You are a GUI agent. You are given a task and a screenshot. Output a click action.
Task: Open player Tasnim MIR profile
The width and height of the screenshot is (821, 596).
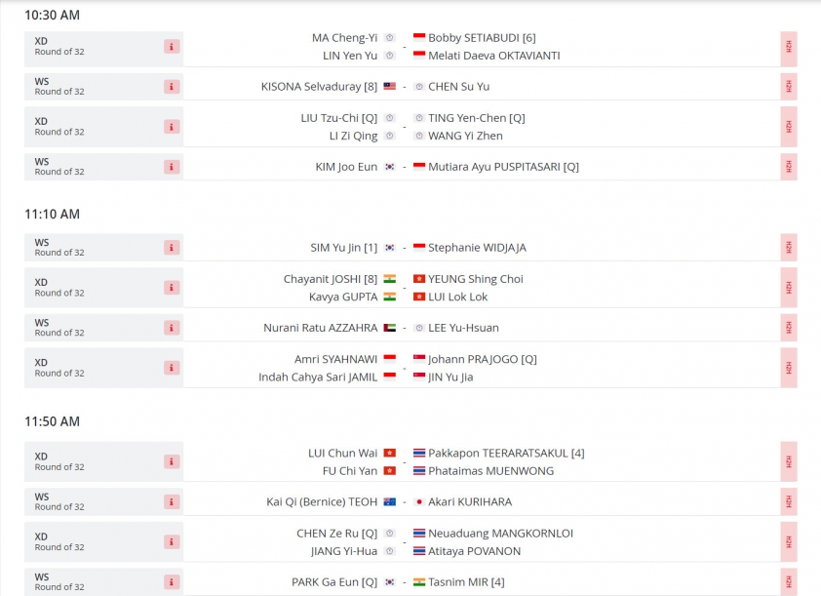pos(466,582)
